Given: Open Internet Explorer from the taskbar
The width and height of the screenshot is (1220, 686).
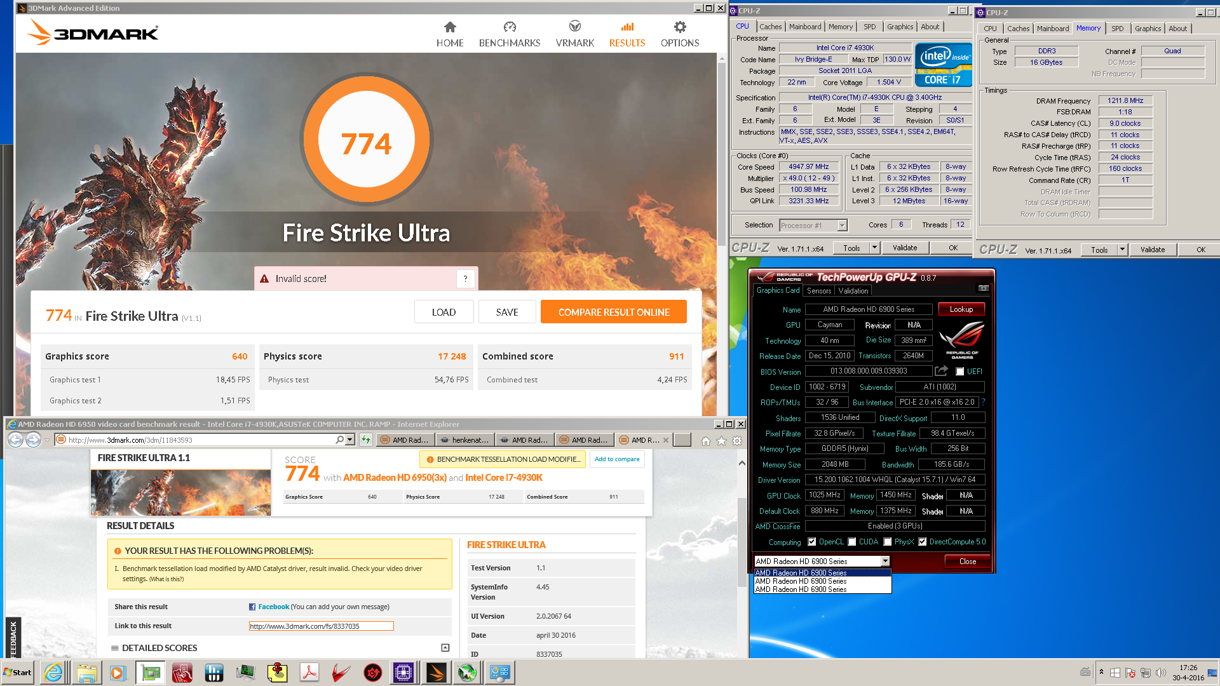Looking at the screenshot, I should [53, 673].
